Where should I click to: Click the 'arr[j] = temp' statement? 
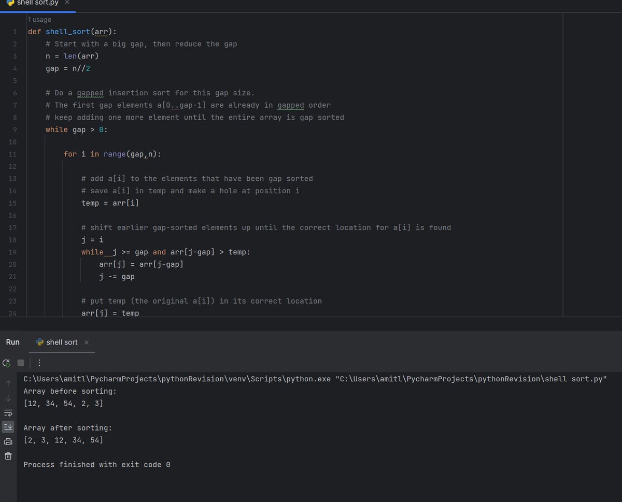coord(110,313)
